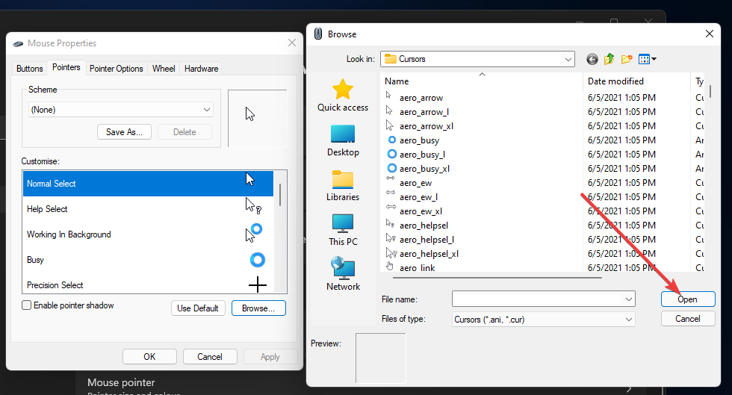Screen dimensions: 732x395
Task: Select the aero_ew_l cursor file
Action: coord(418,197)
